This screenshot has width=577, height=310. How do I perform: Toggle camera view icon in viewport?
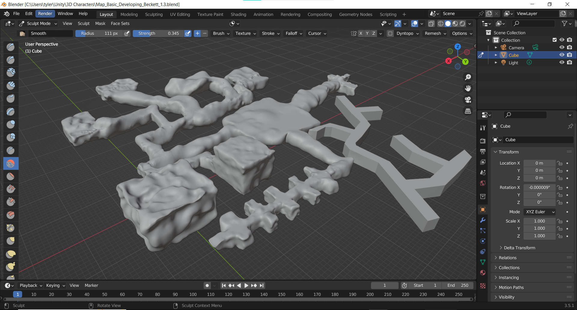point(468,100)
